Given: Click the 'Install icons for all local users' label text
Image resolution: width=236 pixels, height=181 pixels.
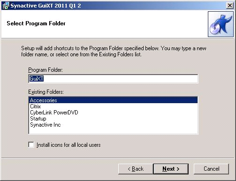Looking at the screenshot, I should pos(69,145).
